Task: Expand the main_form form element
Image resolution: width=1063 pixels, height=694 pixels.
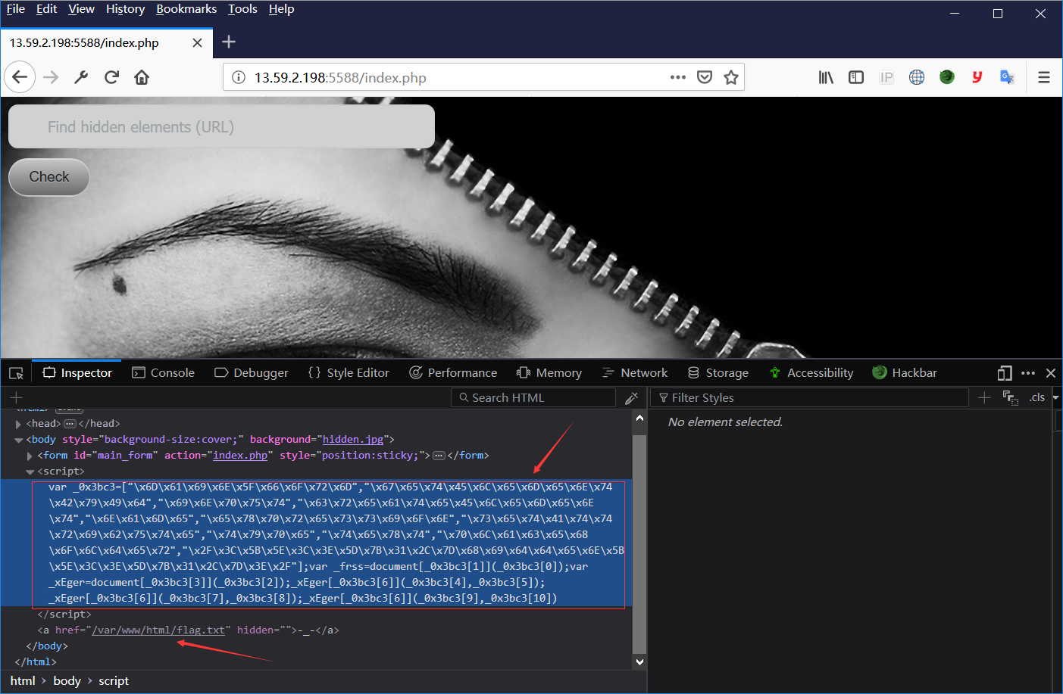Action: [30, 456]
